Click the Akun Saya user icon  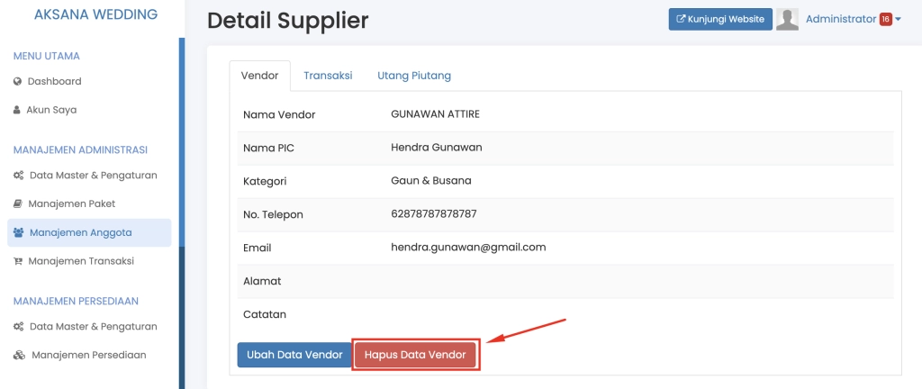(x=16, y=110)
